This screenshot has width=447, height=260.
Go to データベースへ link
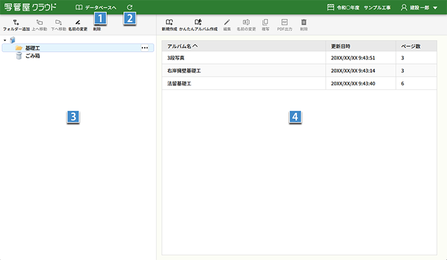pos(96,8)
